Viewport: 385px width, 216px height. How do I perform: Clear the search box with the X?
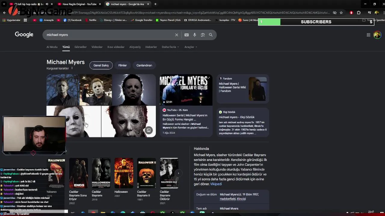(x=177, y=35)
